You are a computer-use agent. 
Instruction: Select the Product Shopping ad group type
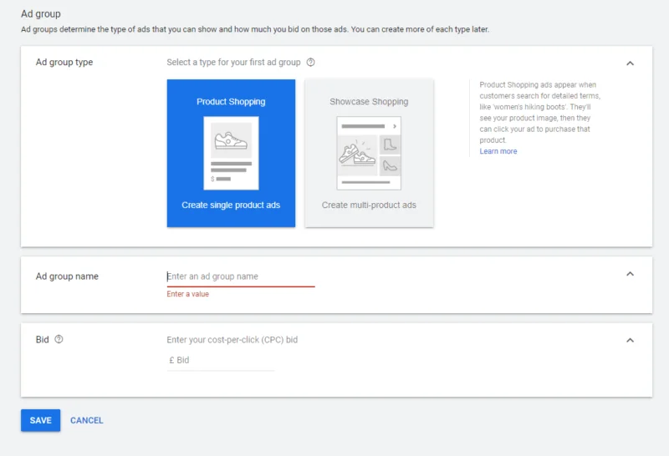[x=231, y=153]
